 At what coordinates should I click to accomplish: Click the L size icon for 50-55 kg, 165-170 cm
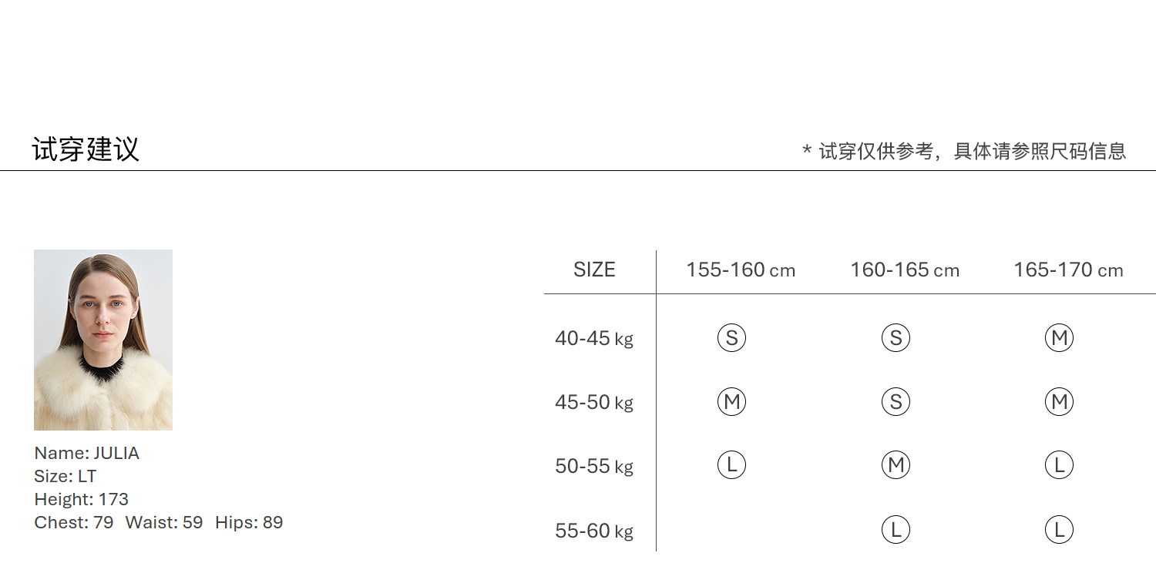[x=1059, y=464]
